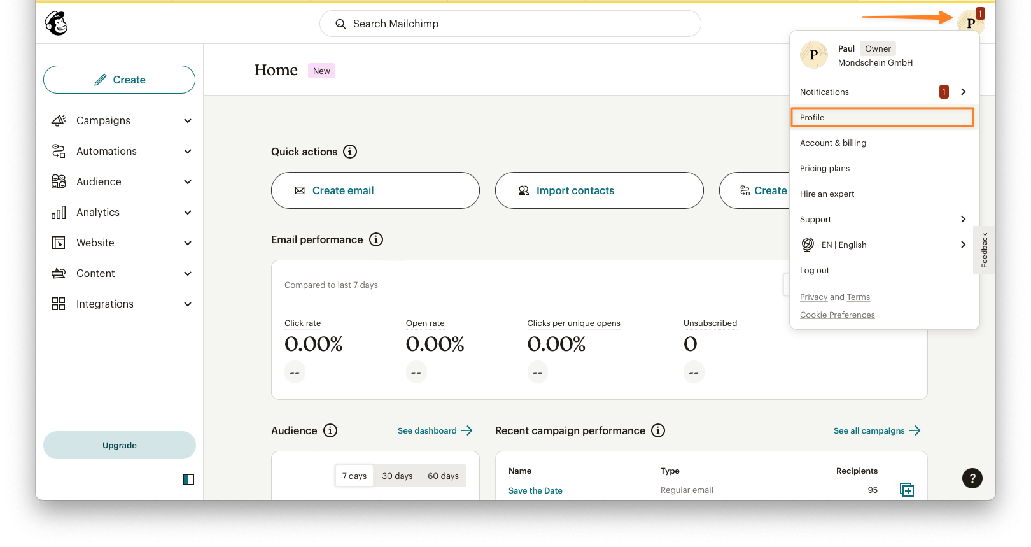Open Email performance info icon
The width and height of the screenshot is (1031, 547).
376,239
